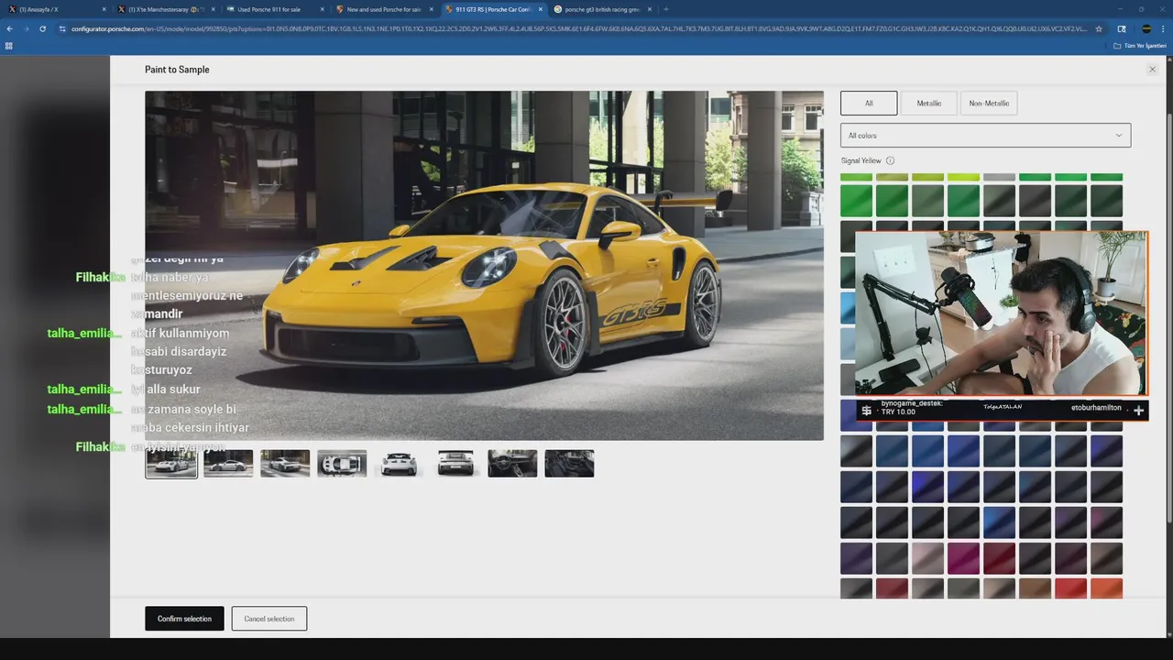This screenshot has height=660, width=1173.
Task: Bookmark this page with the star icon
Action: point(1099,28)
